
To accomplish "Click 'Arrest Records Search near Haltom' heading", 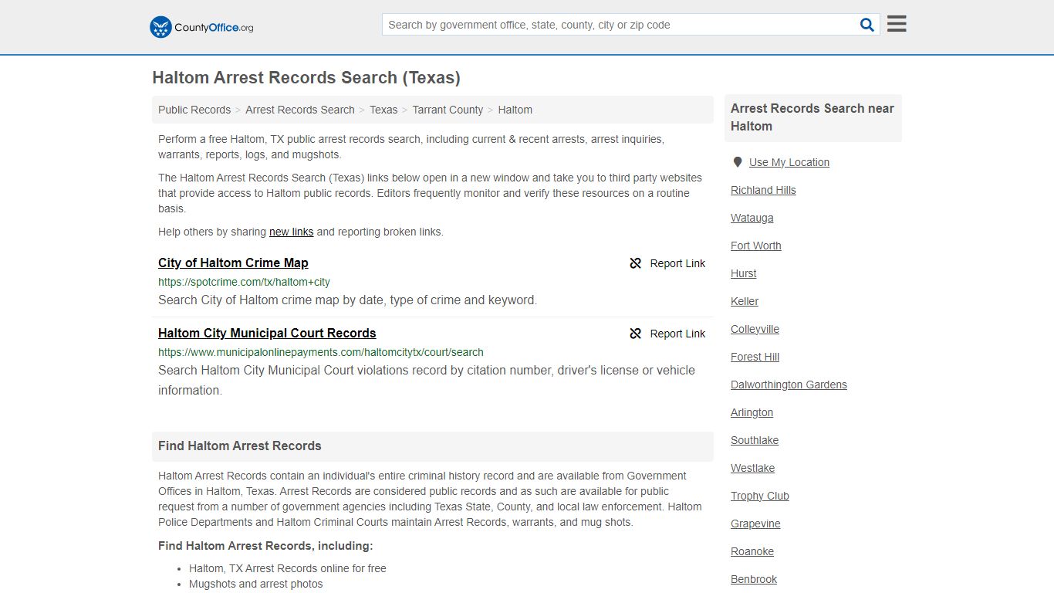I will tap(812, 117).
